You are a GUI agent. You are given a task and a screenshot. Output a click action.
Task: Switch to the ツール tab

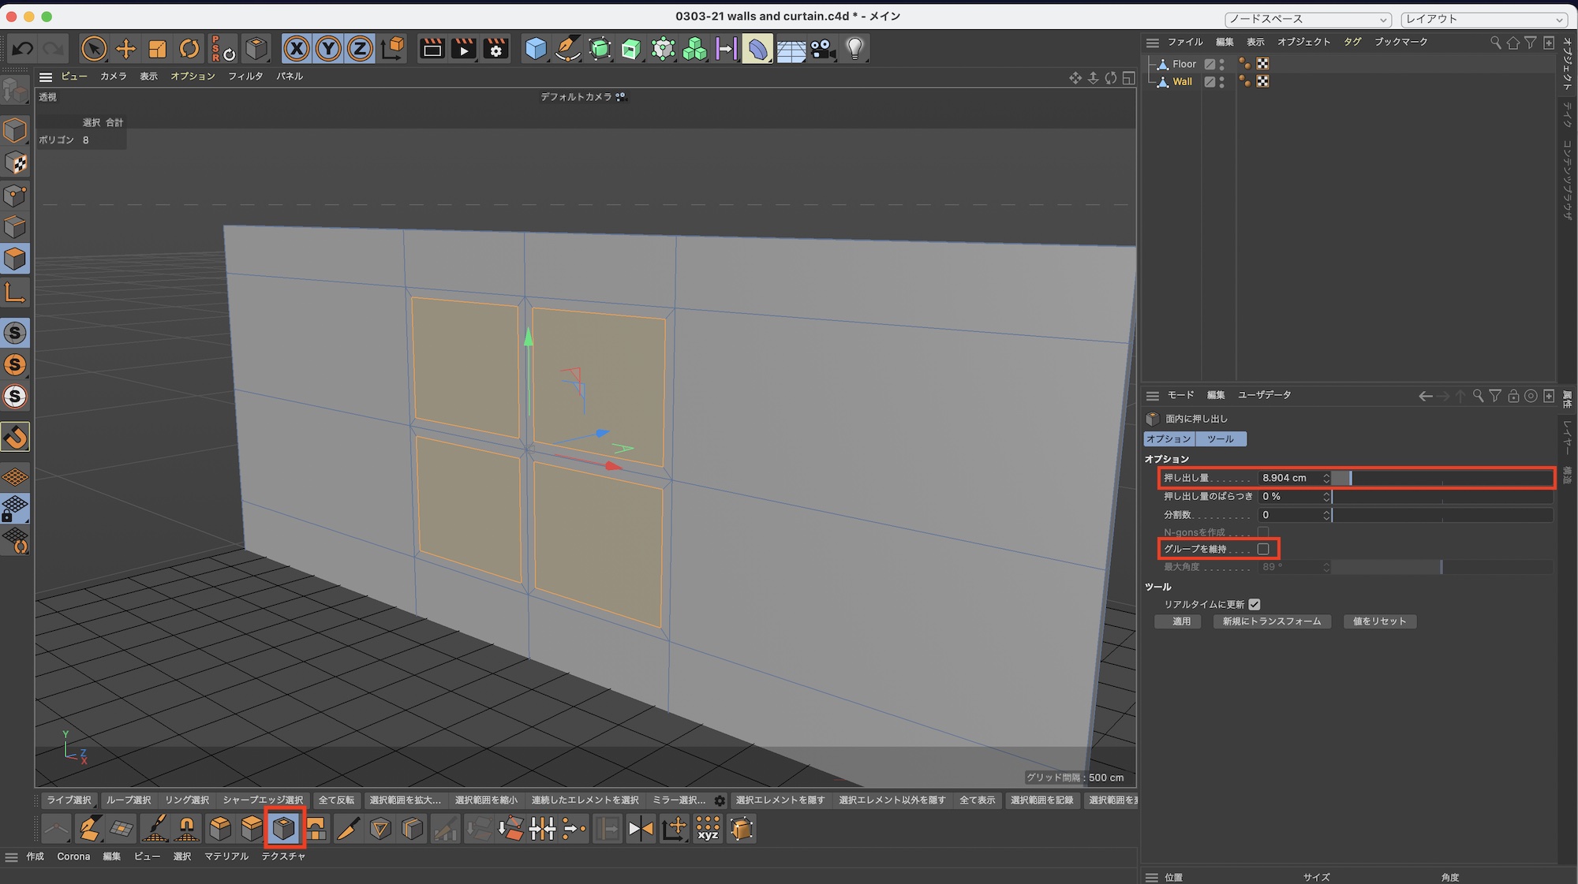click(x=1221, y=439)
